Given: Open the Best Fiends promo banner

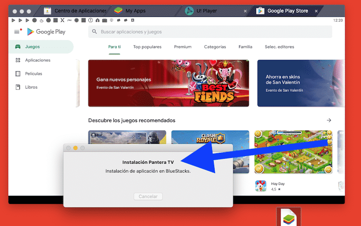Looking at the screenshot, I should coord(168,83).
